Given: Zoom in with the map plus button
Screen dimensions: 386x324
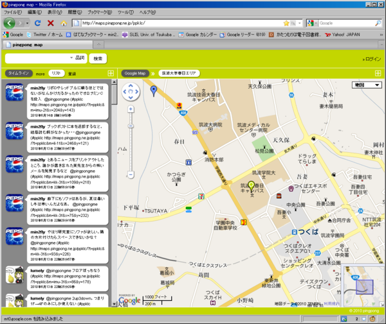Looking at the screenshot, I should (131, 109).
